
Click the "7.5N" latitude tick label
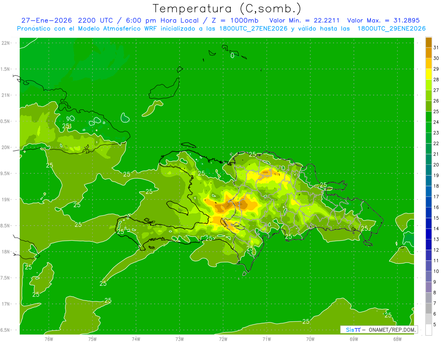click(6, 278)
